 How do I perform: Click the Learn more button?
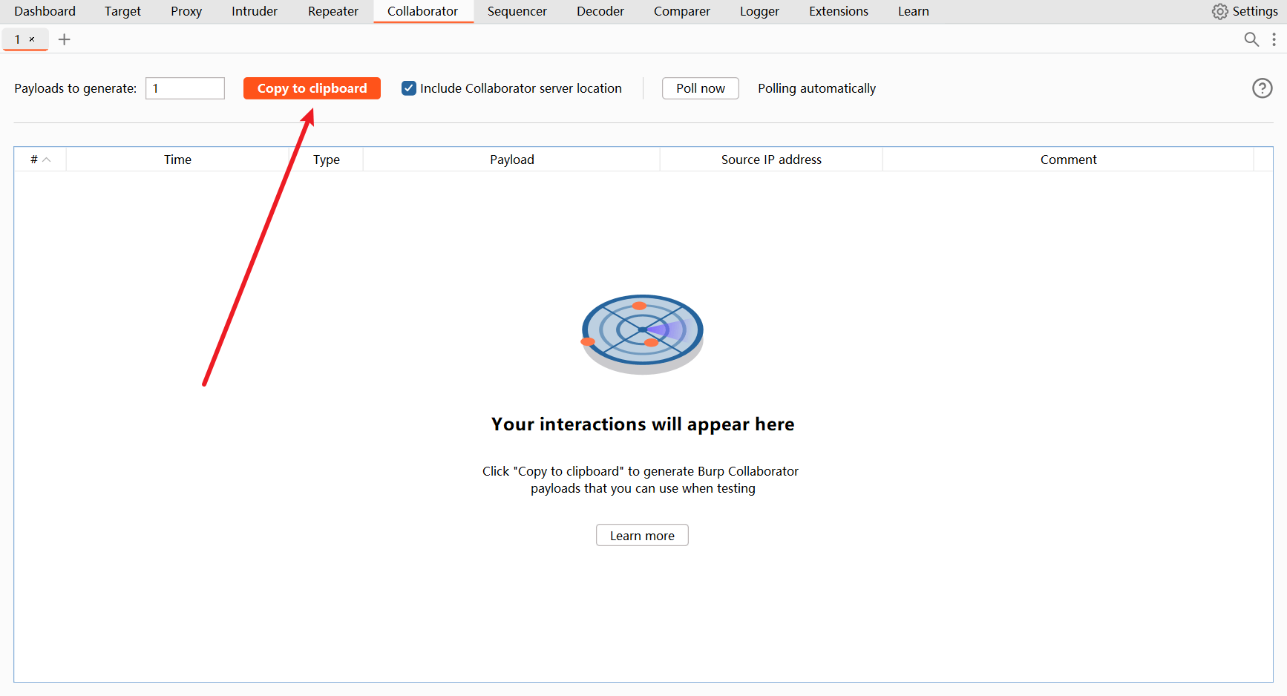[x=642, y=536]
